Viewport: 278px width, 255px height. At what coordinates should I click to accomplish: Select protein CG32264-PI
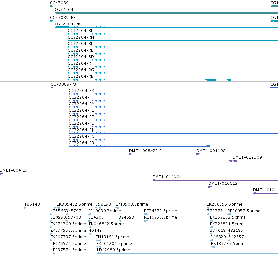click(81, 97)
